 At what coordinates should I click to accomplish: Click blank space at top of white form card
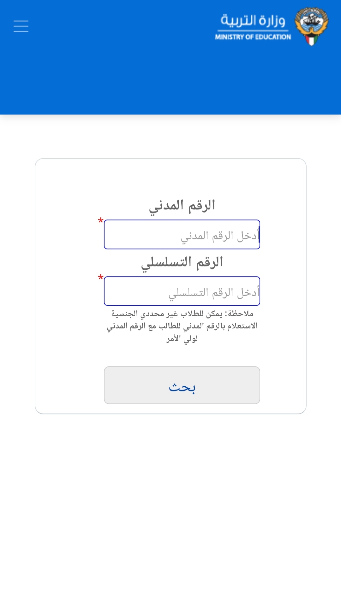click(x=170, y=178)
